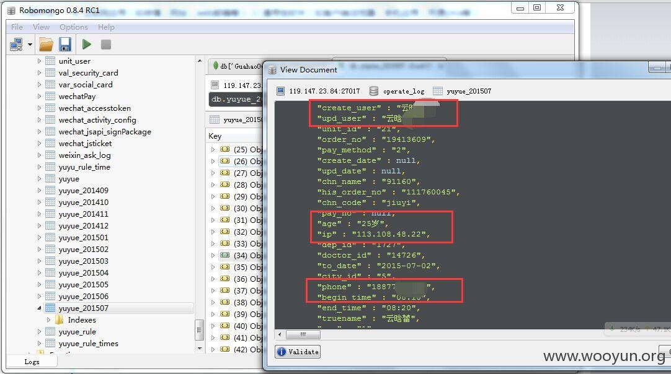This screenshot has height=374, width=671.
Task: Select the yuyue_201506 collection
Action: [84, 296]
